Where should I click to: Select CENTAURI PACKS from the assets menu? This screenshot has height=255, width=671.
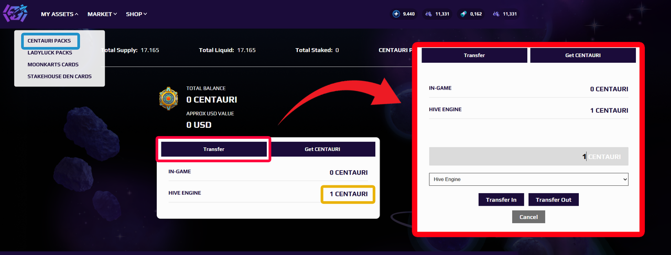pos(49,40)
